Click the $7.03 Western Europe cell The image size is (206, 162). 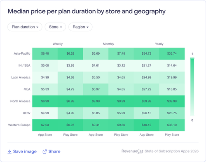[x=45, y=125]
